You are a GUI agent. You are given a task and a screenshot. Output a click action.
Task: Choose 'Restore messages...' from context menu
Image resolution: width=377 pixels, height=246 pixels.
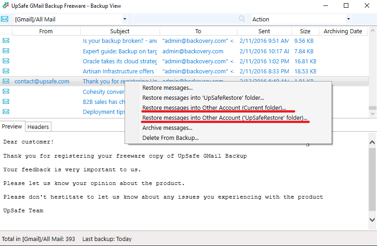point(167,88)
